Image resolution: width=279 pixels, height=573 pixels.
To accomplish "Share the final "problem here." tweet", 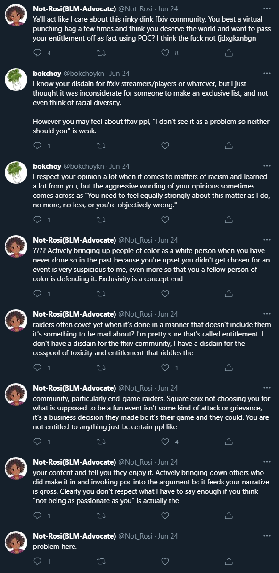I will click(229, 561).
